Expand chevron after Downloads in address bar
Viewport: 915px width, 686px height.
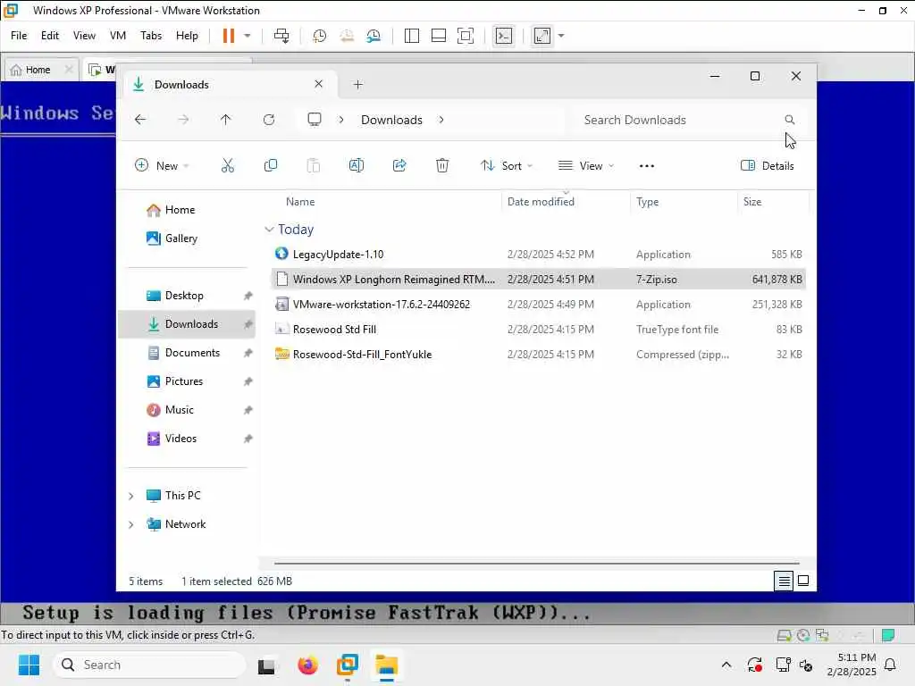[x=441, y=120]
